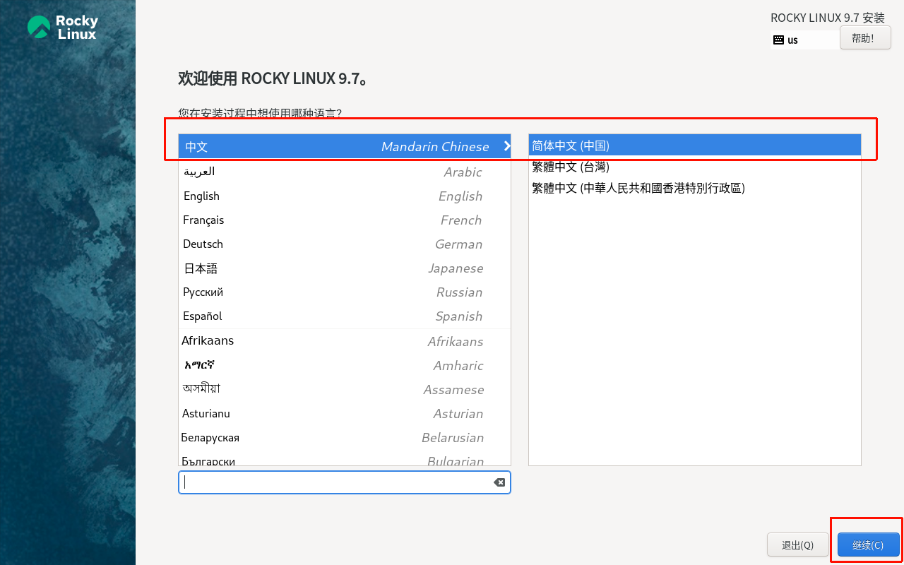This screenshot has width=904, height=565.
Task: Expand the 中文 Mandarin Chinese entry arrow
Action: (506, 146)
